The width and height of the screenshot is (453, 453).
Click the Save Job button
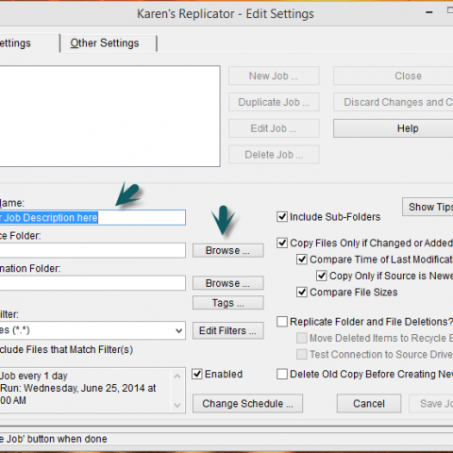431,403
